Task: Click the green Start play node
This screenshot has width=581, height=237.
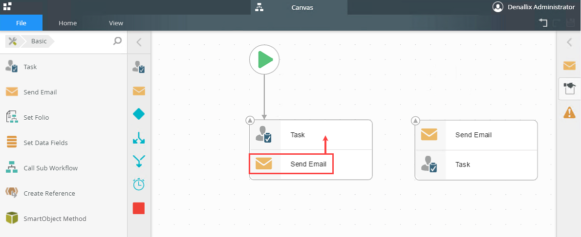Action: point(264,59)
